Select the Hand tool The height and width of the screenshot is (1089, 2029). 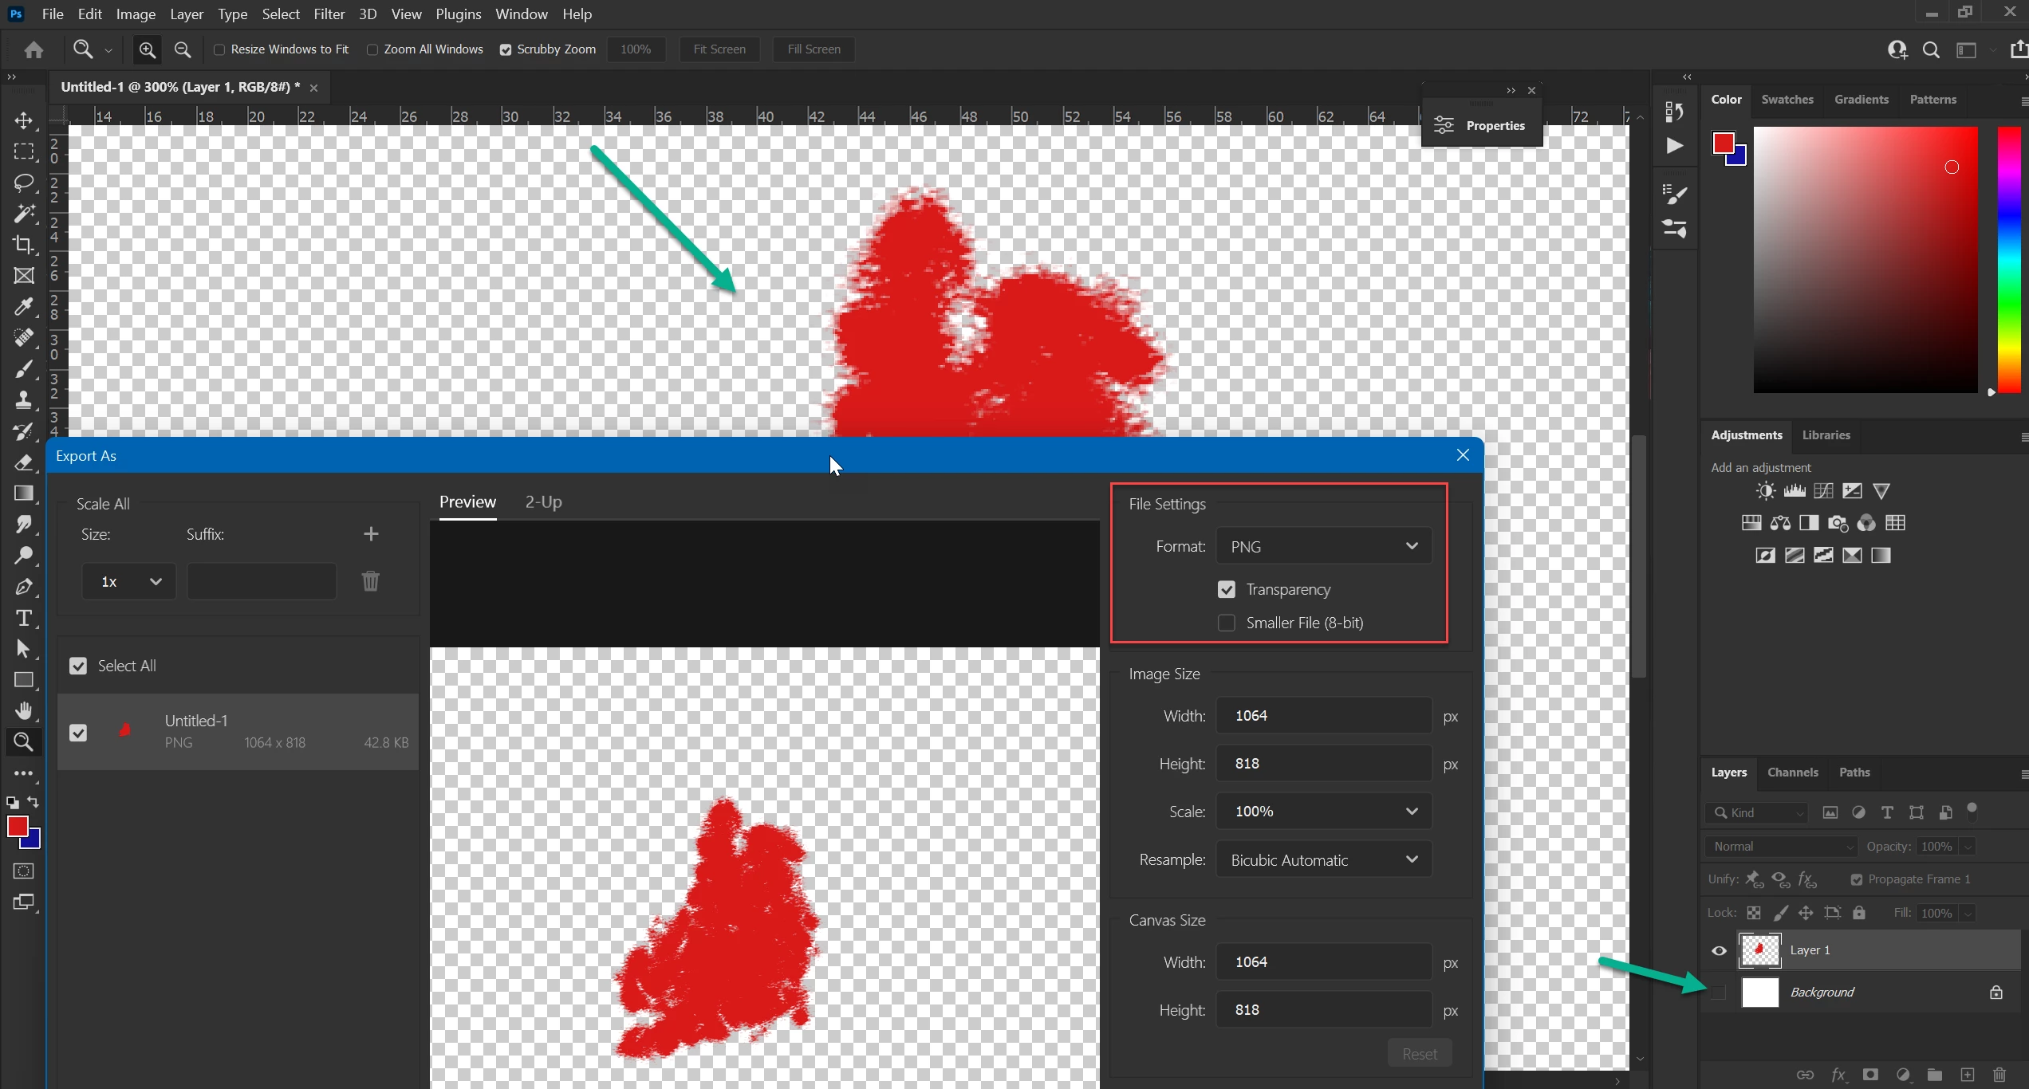pyautogui.click(x=24, y=710)
